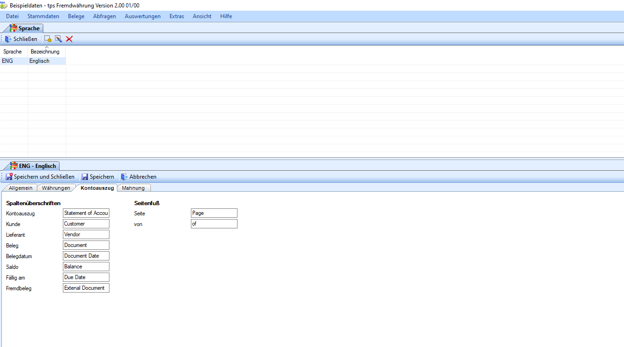Select the ENG row in the language list
624x347 pixels.
(14, 61)
